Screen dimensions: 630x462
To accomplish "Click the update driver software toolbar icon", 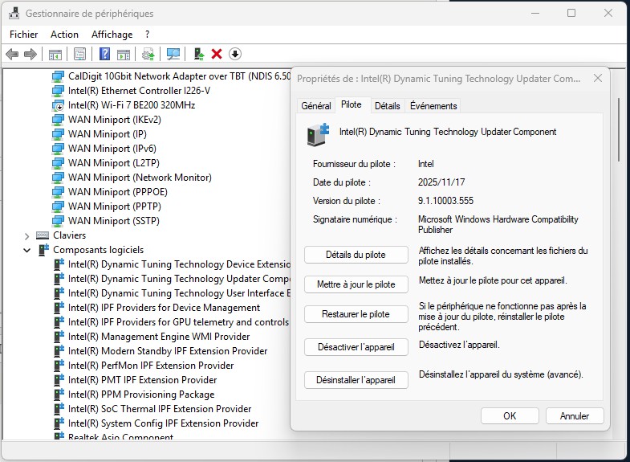I will click(199, 54).
